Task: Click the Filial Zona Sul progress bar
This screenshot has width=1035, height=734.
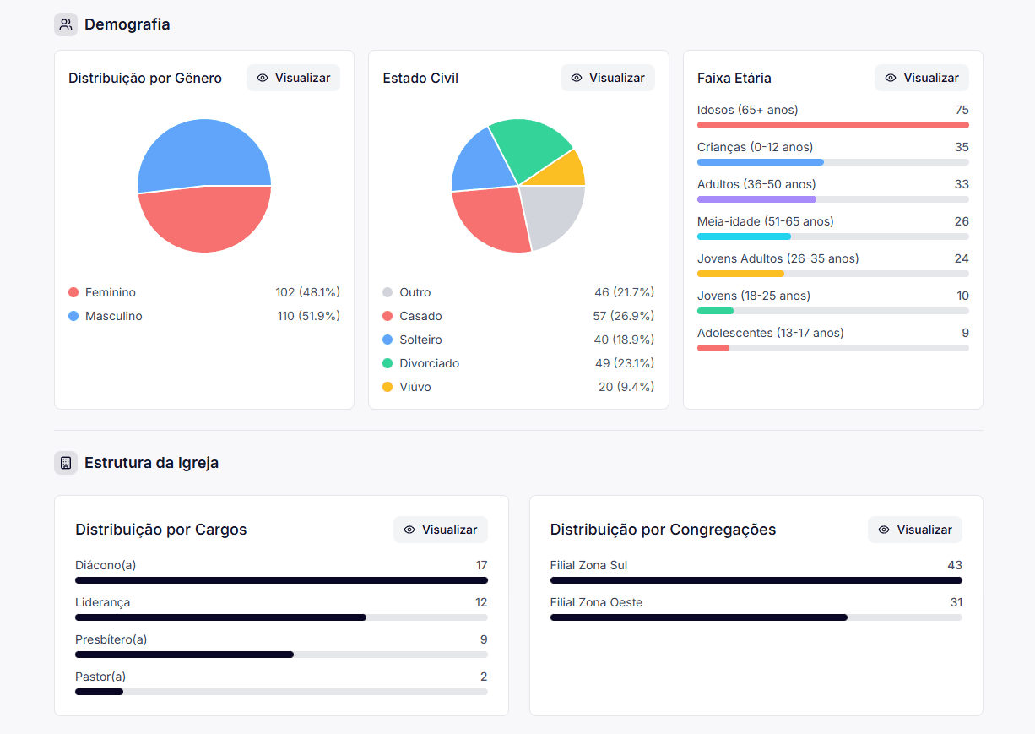Action: point(756,580)
